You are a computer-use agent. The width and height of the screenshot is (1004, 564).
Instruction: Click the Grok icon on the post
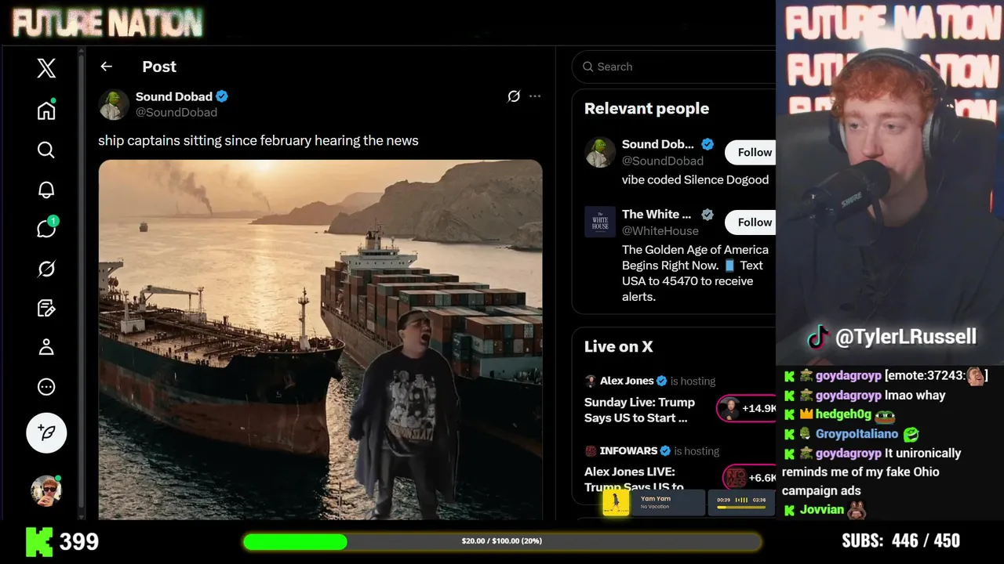[514, 96]
